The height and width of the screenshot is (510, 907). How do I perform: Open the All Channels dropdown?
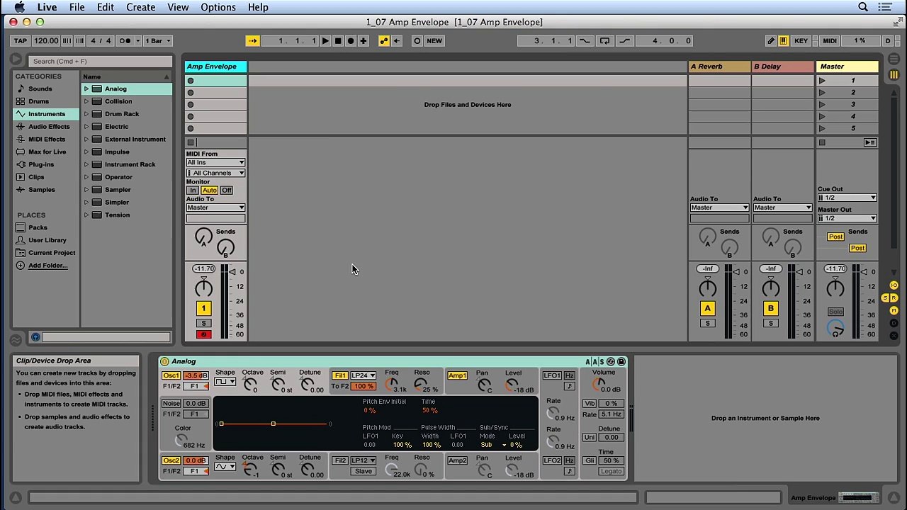tap(215, 173)
